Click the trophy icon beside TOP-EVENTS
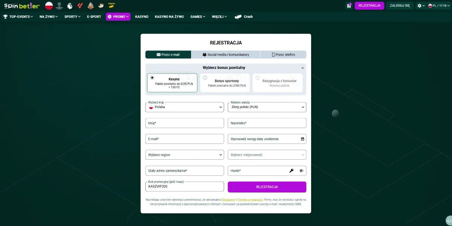The image size is (452, 226). click(5, 17)
